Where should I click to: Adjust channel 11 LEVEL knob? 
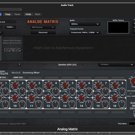click(x=32, y=98)
